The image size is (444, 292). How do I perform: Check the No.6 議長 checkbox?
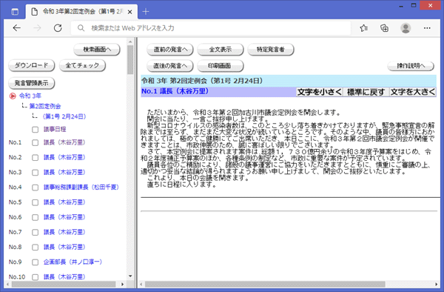coord(35,217)
